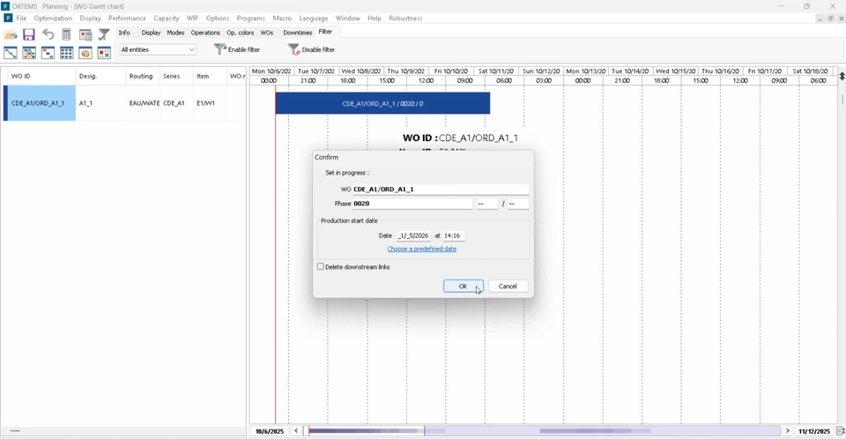The height and width of the screenshot is (439, 846).
Task: Click the second dashed field after slash
Action: 518,204
